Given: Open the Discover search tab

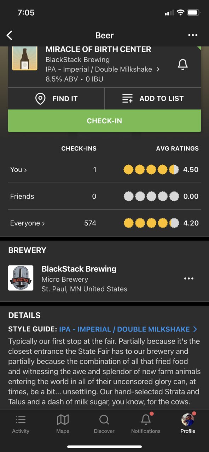Looking at the screenshot, I should coord(104,424).
